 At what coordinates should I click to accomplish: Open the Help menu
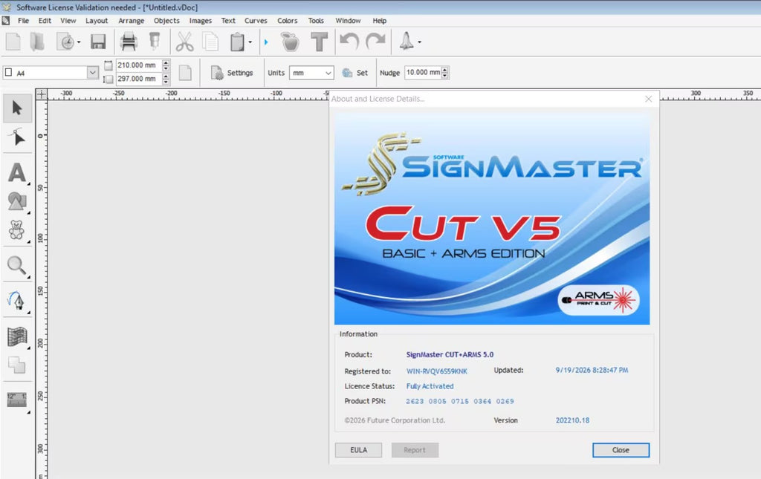(x=380, y=21)
